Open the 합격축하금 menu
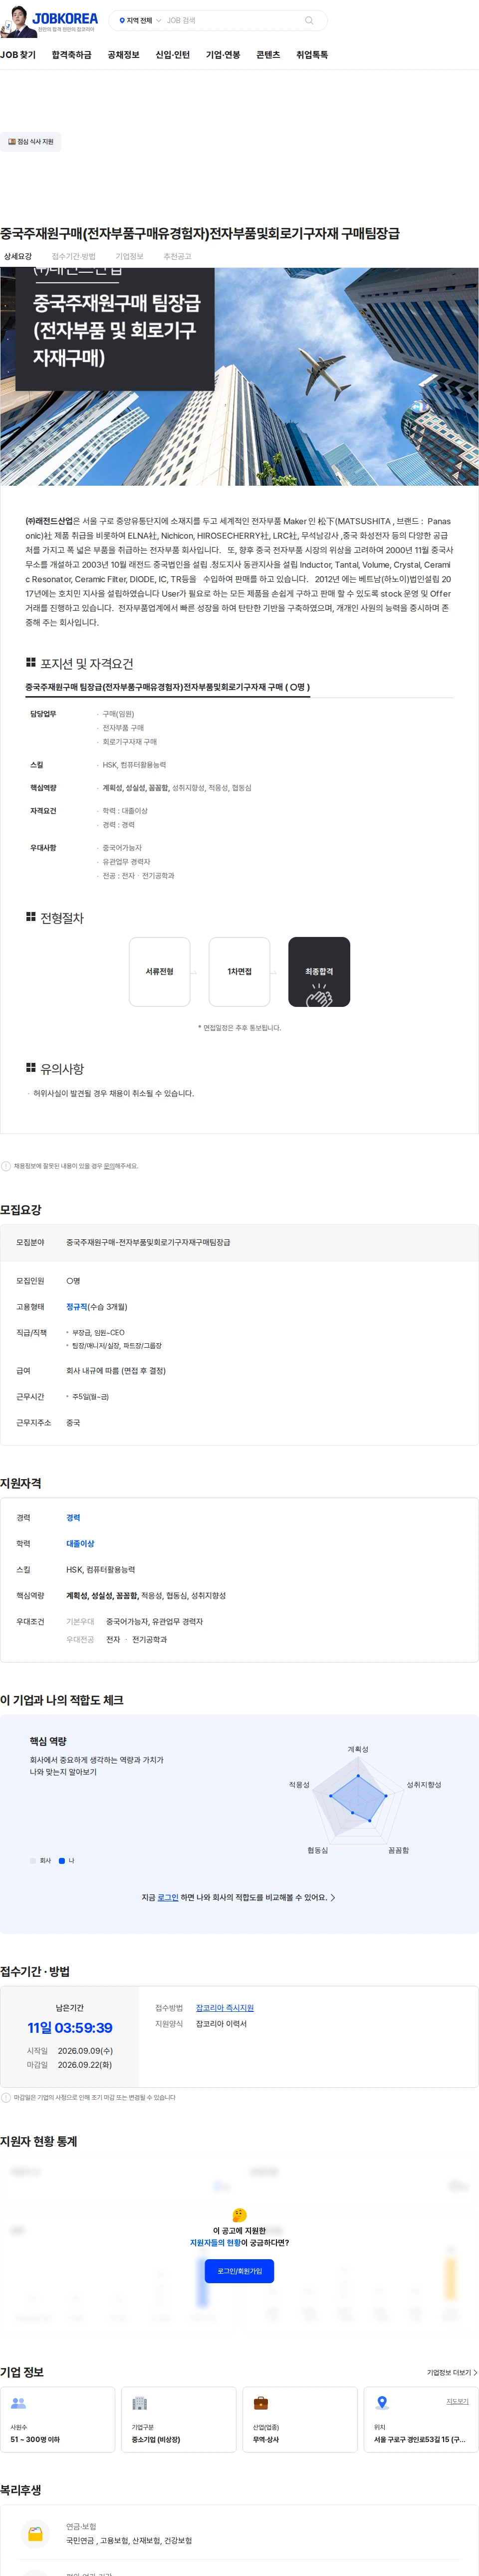Image resolution: width=479 pixels, height=2576 pixels. [72, 55]
